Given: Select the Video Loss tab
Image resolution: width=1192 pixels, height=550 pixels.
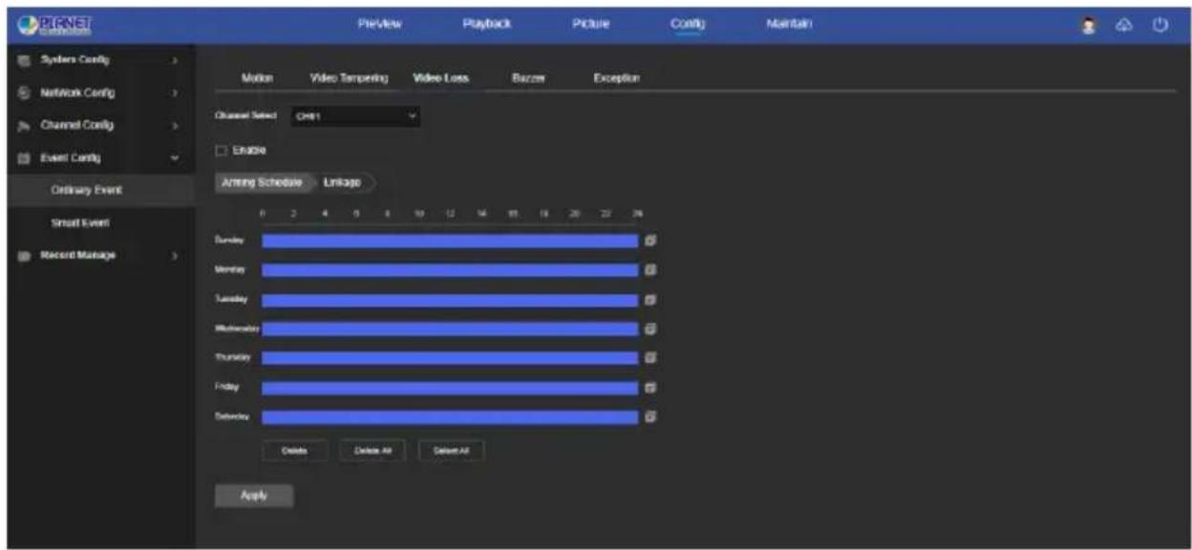Looking at the screenshot, I should (440, 77).
